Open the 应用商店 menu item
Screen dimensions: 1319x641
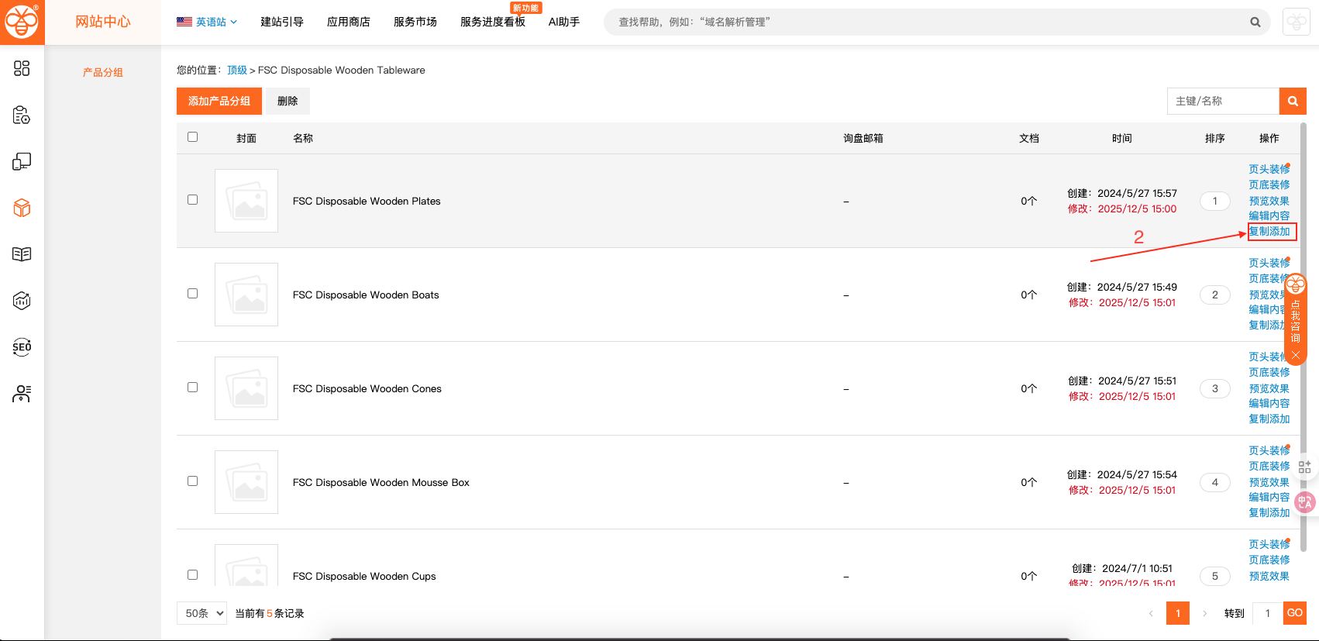coord(349,22)
